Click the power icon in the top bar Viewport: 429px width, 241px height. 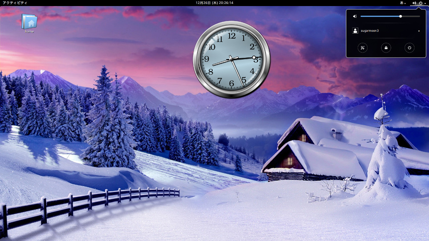click(420, 2)
